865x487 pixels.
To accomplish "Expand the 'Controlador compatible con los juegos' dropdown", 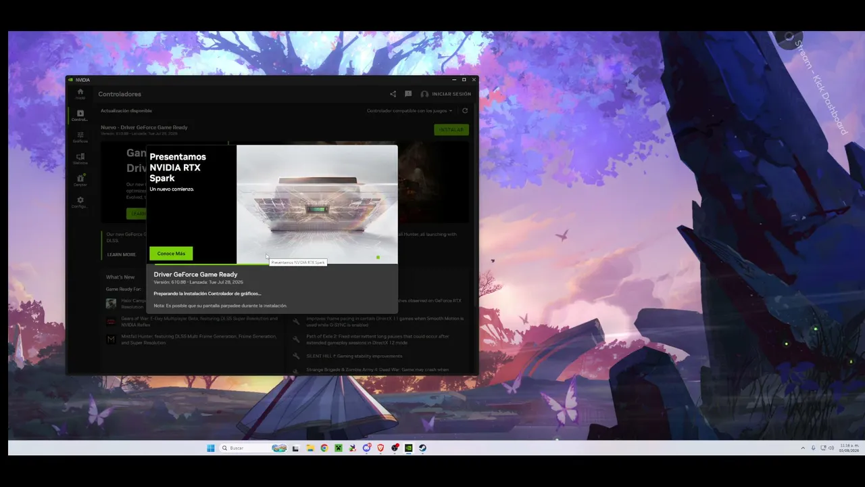I will point(410,111).
